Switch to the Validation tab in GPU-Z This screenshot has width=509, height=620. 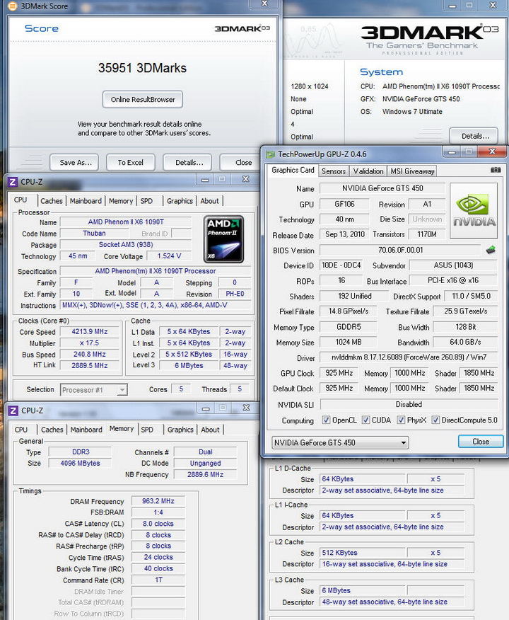point(368,171)
